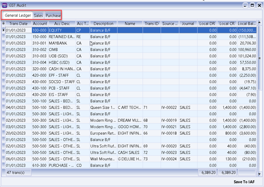Click the GST Audit app icon in title bar
The width and height of the screenshot is (264, 187).
click(x=5, y=5)
